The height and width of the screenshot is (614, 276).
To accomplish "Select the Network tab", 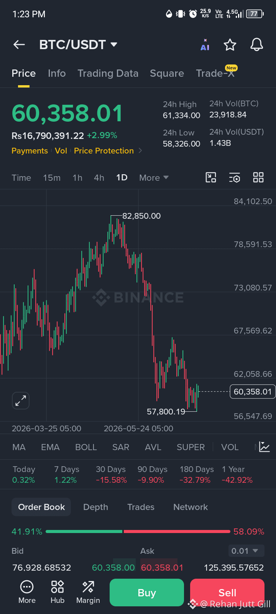I will (191, 507).
